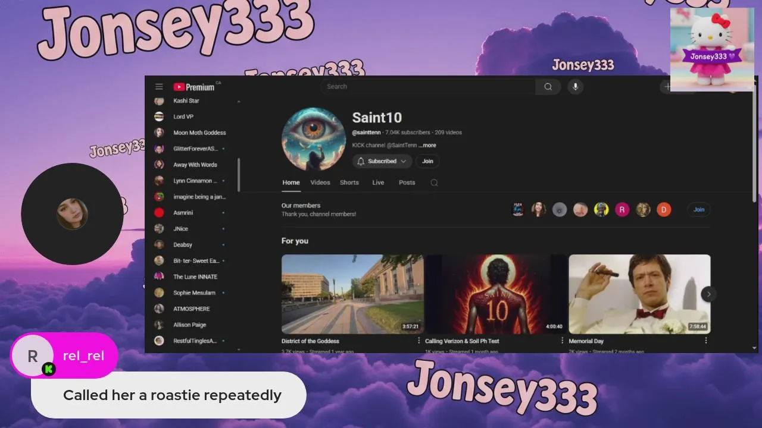762x428 pixels.
Task: Open Saint10 channel profile picture
Action: [x=314, y=139]
